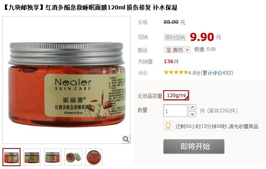Image resolution: width=266 pixels, height=169 pixels.
Task: Select the 120g/ml capacity option
Action: pos(176,95)
